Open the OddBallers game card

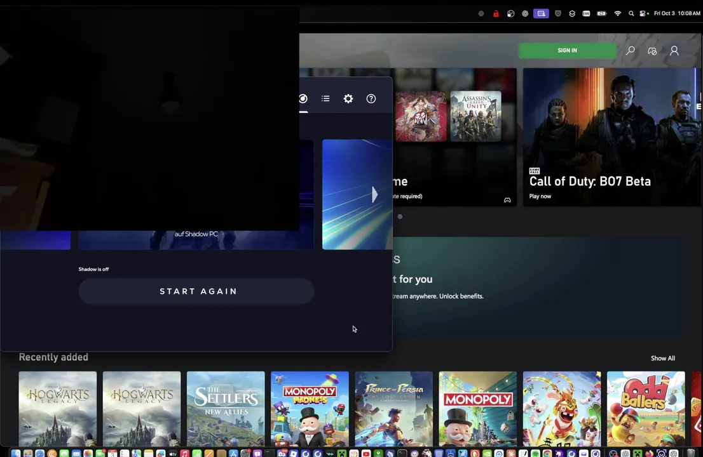[x=646, y=408]
